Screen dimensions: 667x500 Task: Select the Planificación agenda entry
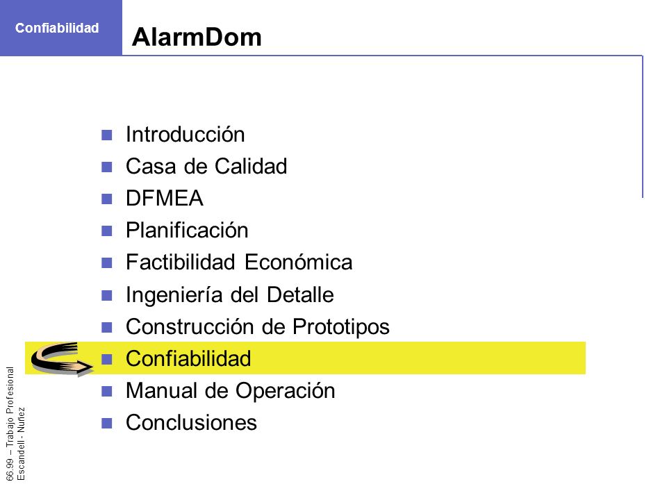(187, 231)
